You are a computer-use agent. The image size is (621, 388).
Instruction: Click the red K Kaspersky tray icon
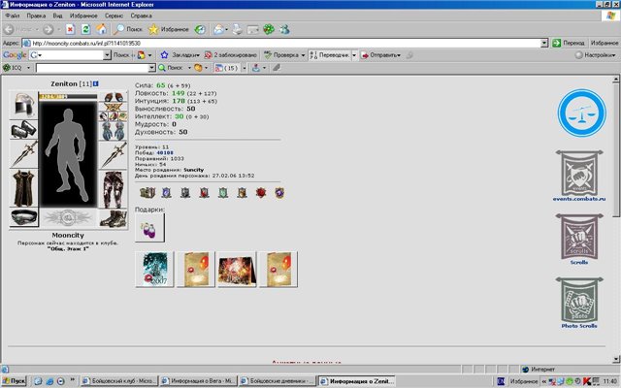coord(587,381)
